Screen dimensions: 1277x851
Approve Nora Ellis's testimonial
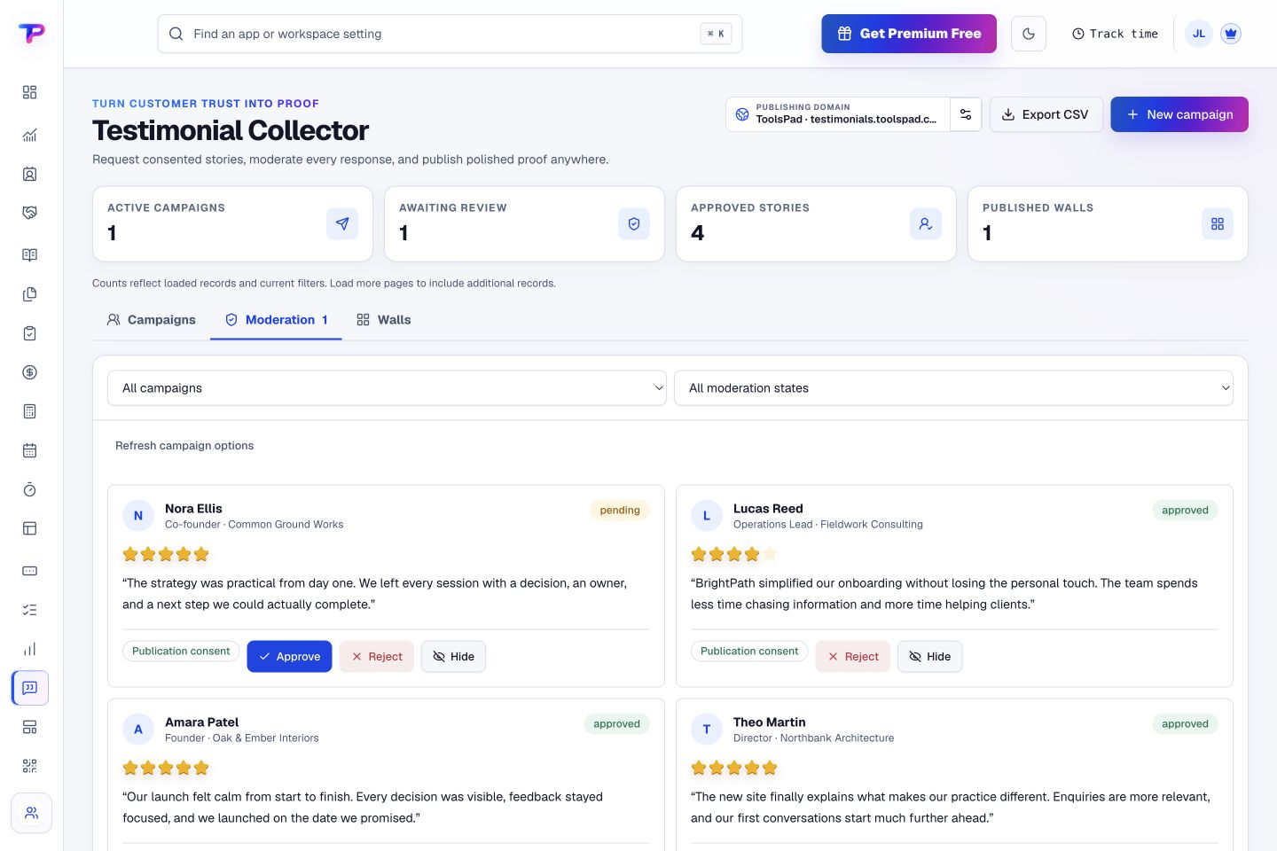[x=289, y=656]
